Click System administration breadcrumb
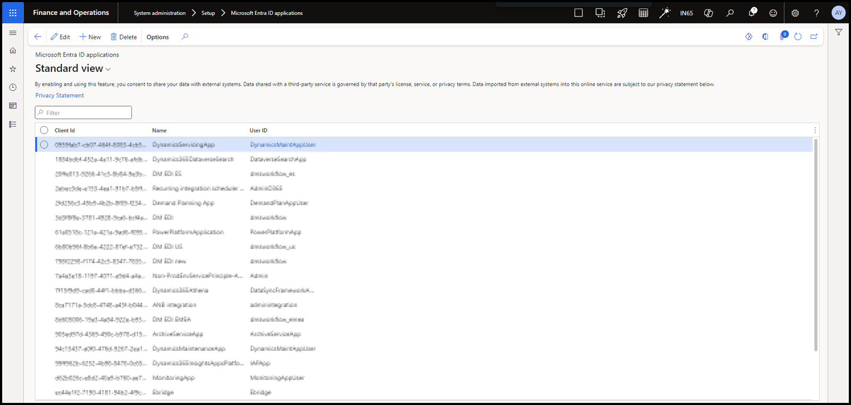 [160, 13]
